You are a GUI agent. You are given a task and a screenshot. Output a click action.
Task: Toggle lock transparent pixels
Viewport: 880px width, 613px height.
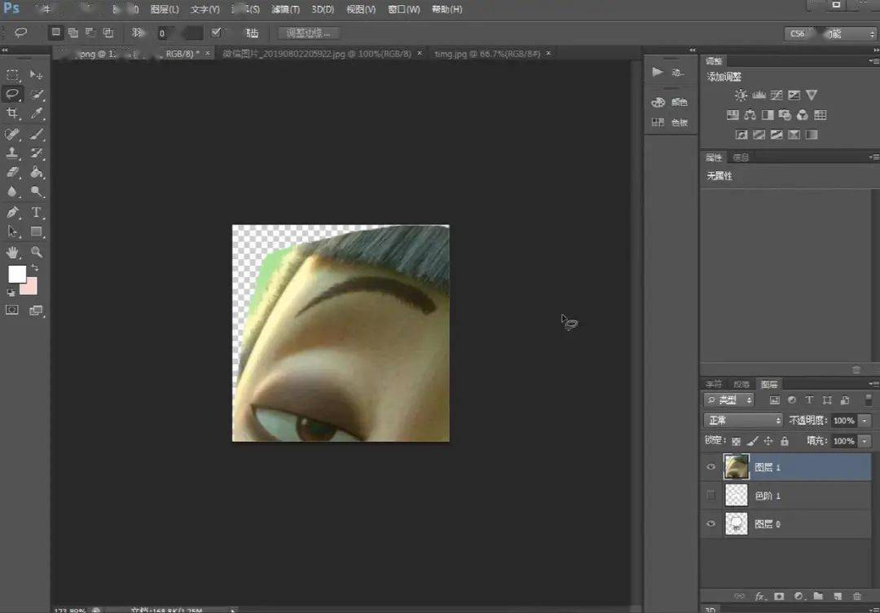pyautogui.click(x=737, y=441)
